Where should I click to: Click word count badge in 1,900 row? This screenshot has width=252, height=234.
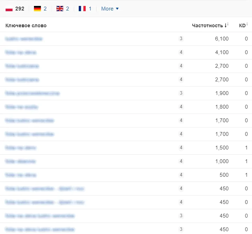pos(181,93)
